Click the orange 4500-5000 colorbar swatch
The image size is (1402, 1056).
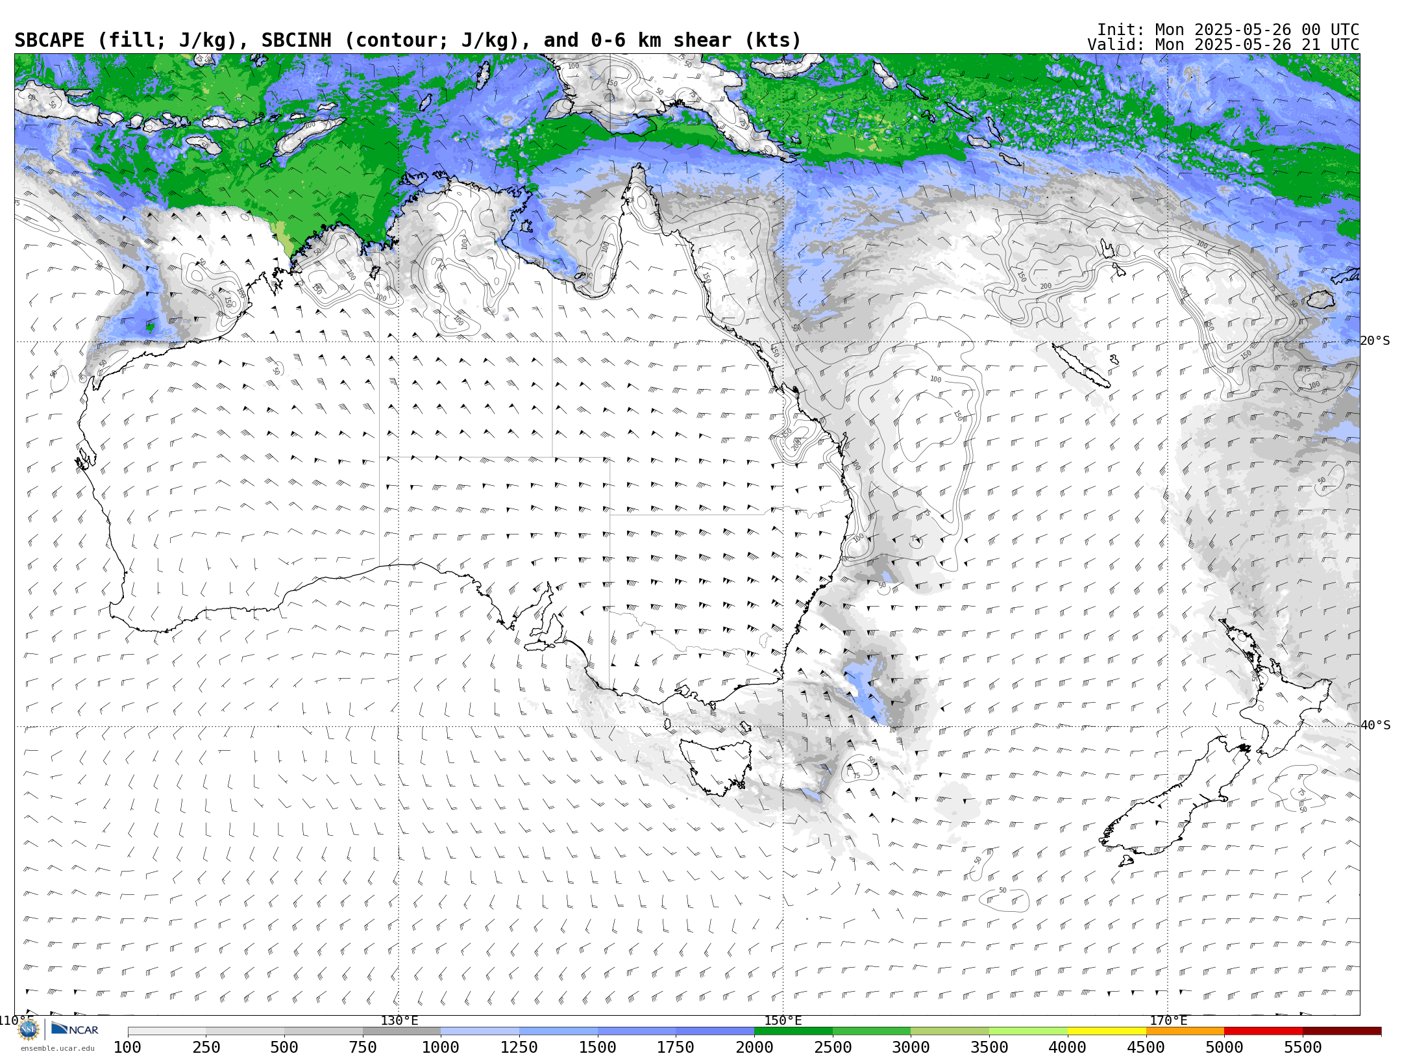[1185, 1031]
